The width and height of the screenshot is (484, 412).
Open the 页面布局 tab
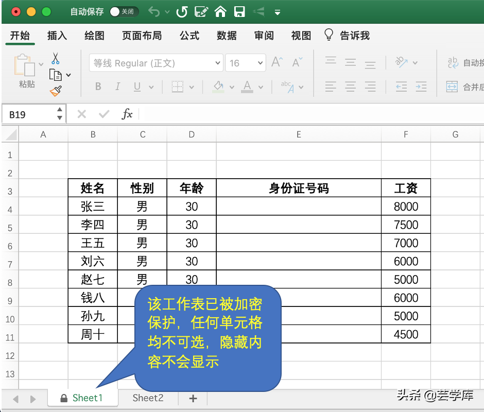coord(142,36)
